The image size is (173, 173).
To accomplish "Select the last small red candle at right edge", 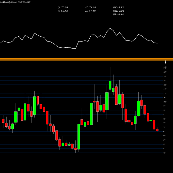I will pyautogui.click(x=157, y=130).
